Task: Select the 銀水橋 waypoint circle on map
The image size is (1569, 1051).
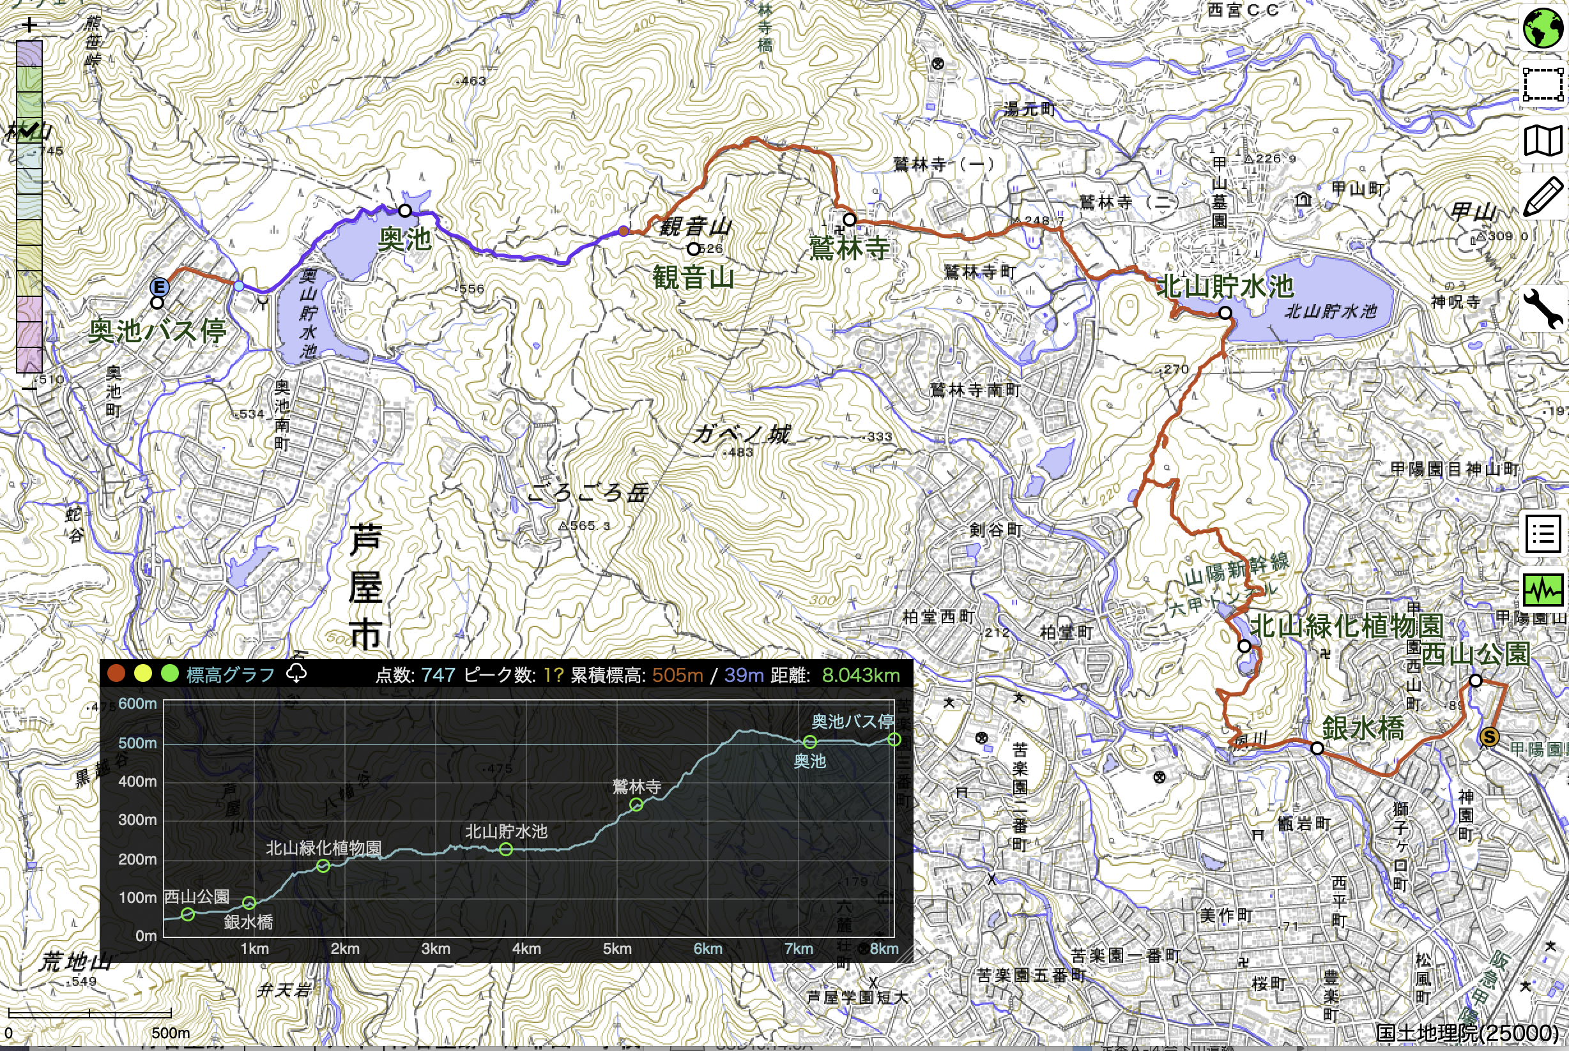Action: point(1317,748)
